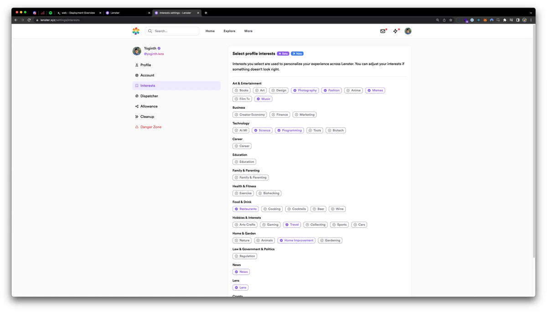Image resolution: width=547 pixels, height=312 pixels.
Task: Deselect the Science interest
Action: 262,131
